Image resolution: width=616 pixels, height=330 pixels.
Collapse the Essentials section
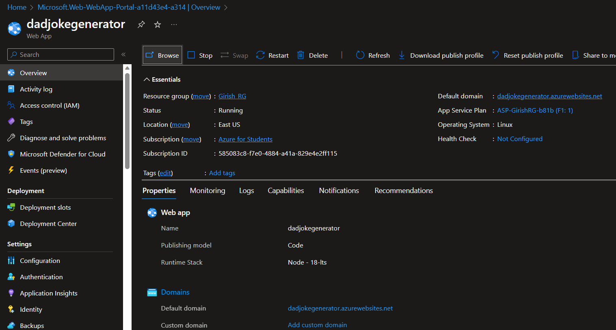[x=162, y=80]
